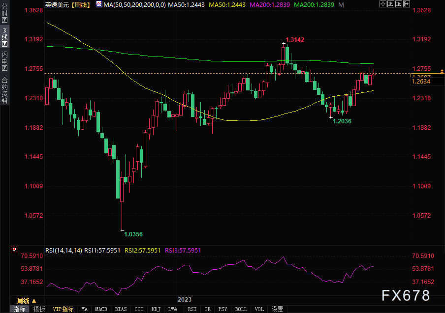Select the KDJ indicator
The height and width of the screenshot is (313, 445).
[156, 309]
